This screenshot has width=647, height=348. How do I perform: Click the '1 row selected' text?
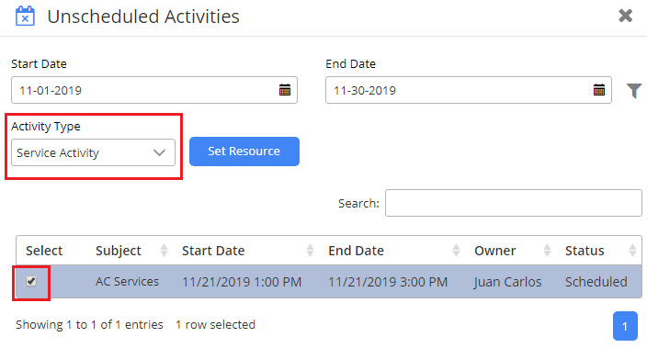(215, 325)
